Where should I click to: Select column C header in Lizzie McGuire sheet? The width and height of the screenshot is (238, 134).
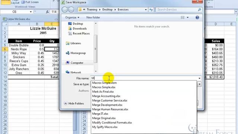coord(52,24)
